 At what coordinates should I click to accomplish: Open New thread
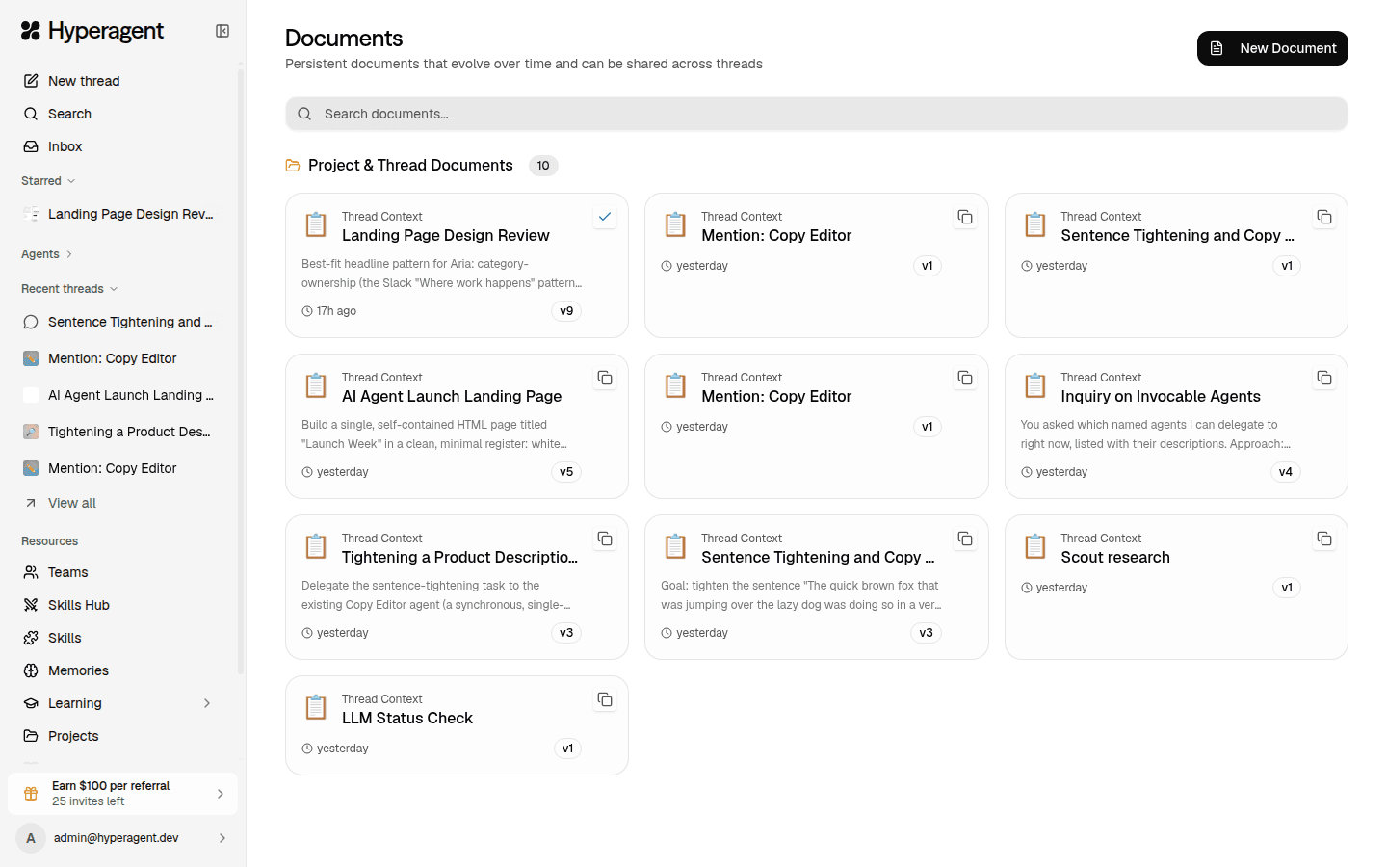[x=118, y=81]
